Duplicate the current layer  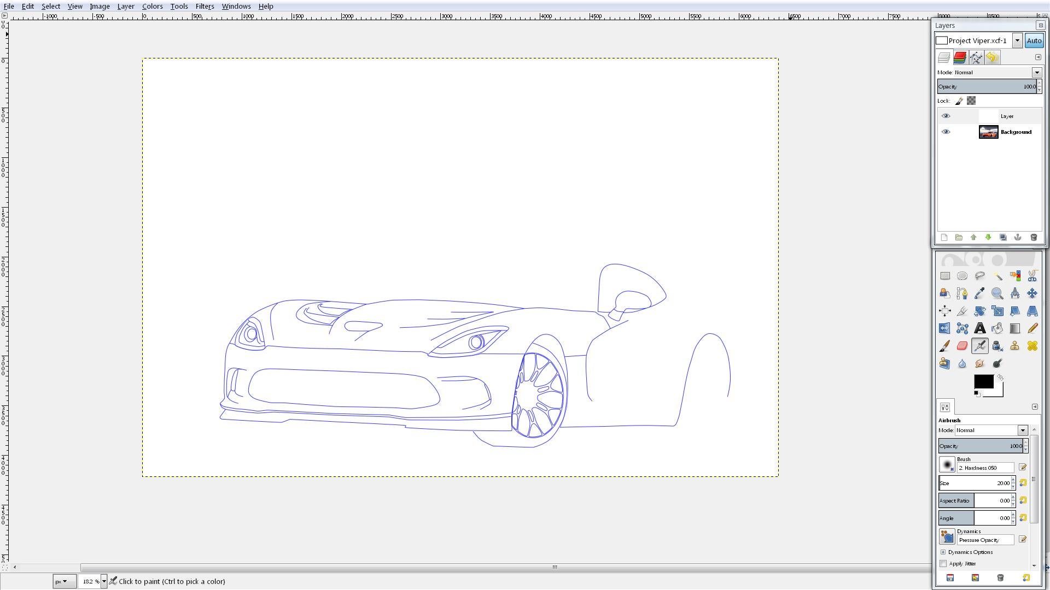[x=1003, y=238]
